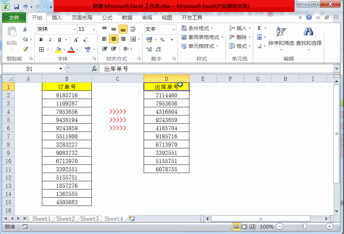Viewport: 344px width, 234px height.
Task: Click the Merge and Center icon
Action: coord(133,39)
